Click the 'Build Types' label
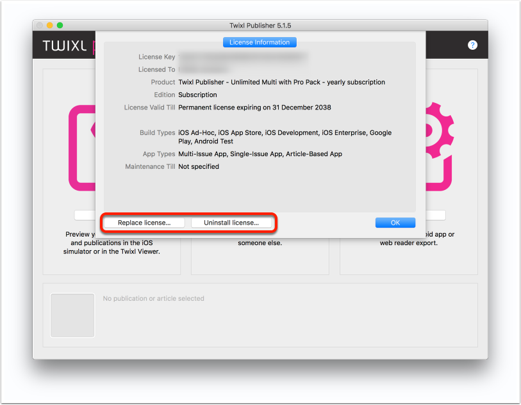521x405 pixels. click(x=158, y=132)
